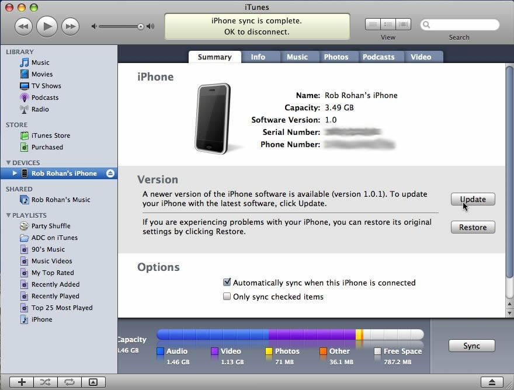Switch to the Info tab
The width and height of the screenshot is (514, 390).
tap(258, 57)
